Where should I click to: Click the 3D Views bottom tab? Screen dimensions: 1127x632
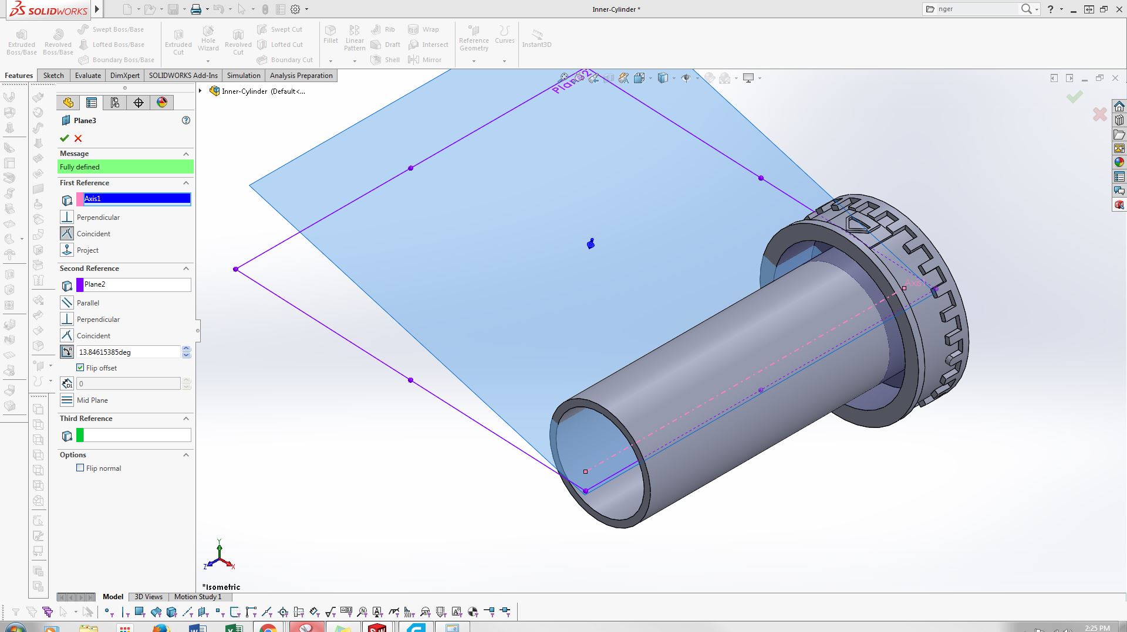pyautogui.click(x=149, y=597)
